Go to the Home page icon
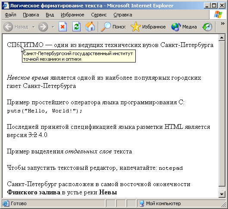Screen dimensions: 228x209 [90, 27]
